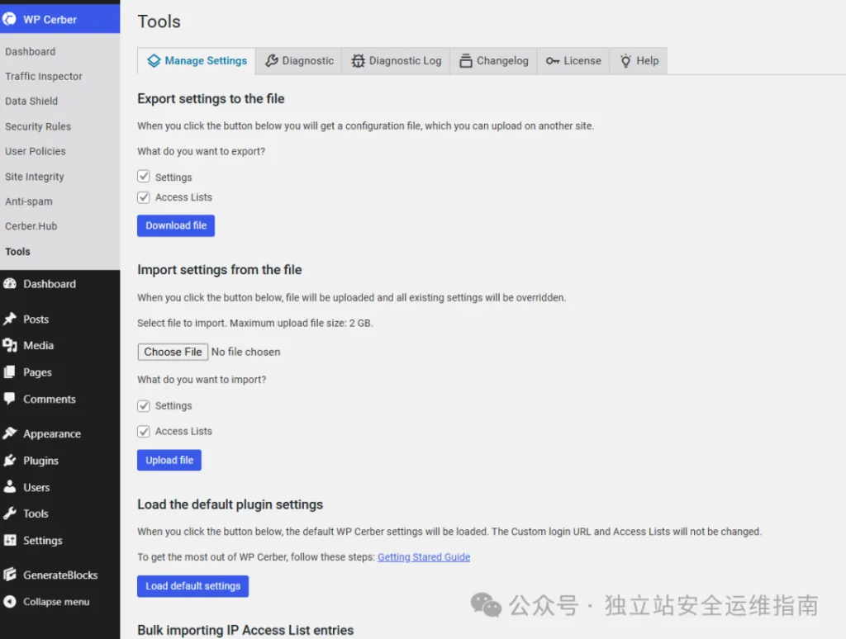Click the Manage Settings tab icon
This screenshot has height=639, width=846.
154,61
